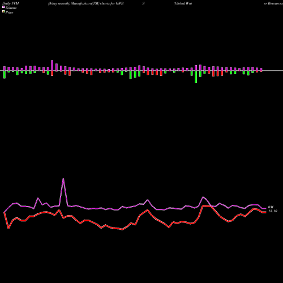
Task: Click the 'Daily PVM' title text
Action: point(11,3)
